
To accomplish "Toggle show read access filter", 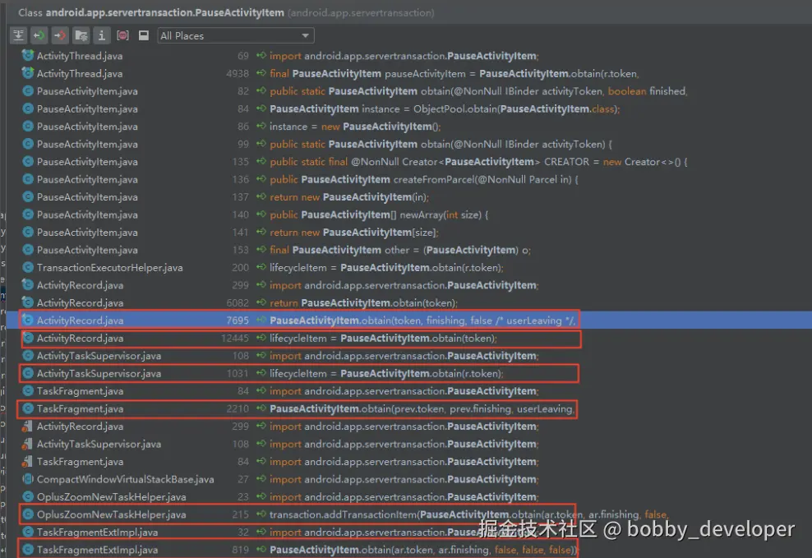I will 39,35.
